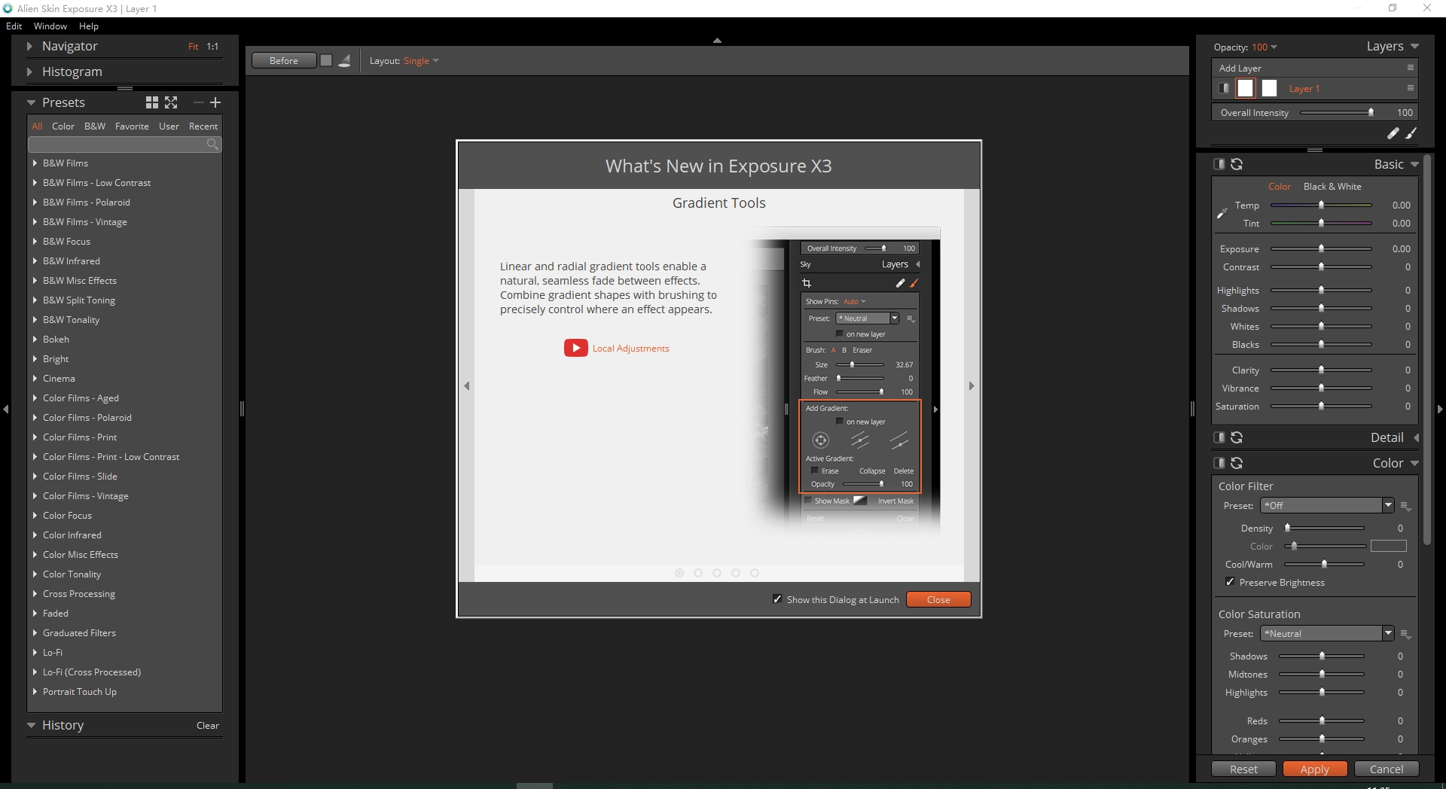This screenshot has height=789, width=1446.
Task: Collapse the History panel
Action: tap(31, 725)
